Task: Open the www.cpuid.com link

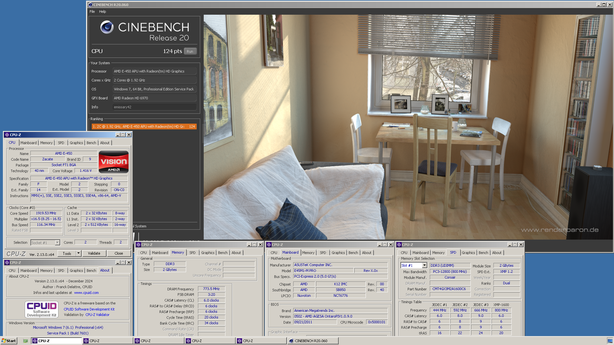Action: pos(86,293)
